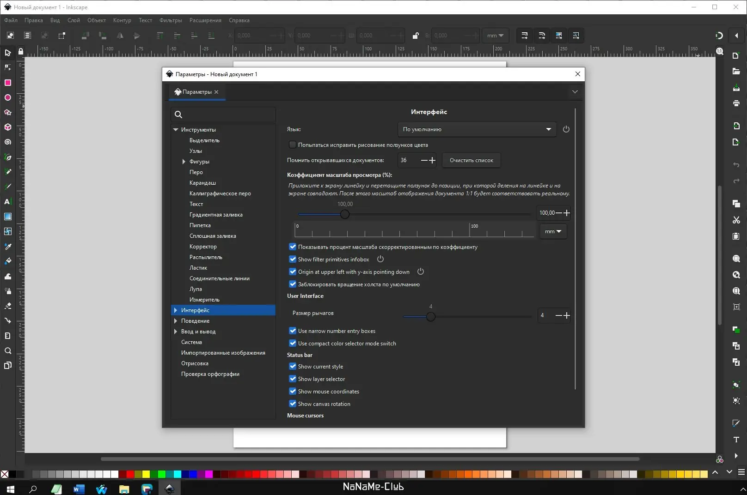The height and width of the screenshot is (495, 747).
Task: Select the Text tool in left toolbar
Action: (x=8, y=201)
